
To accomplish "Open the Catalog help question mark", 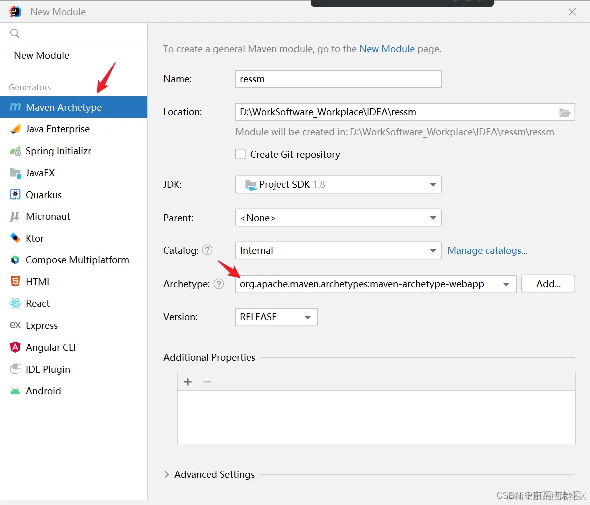I will click(207, 250).
